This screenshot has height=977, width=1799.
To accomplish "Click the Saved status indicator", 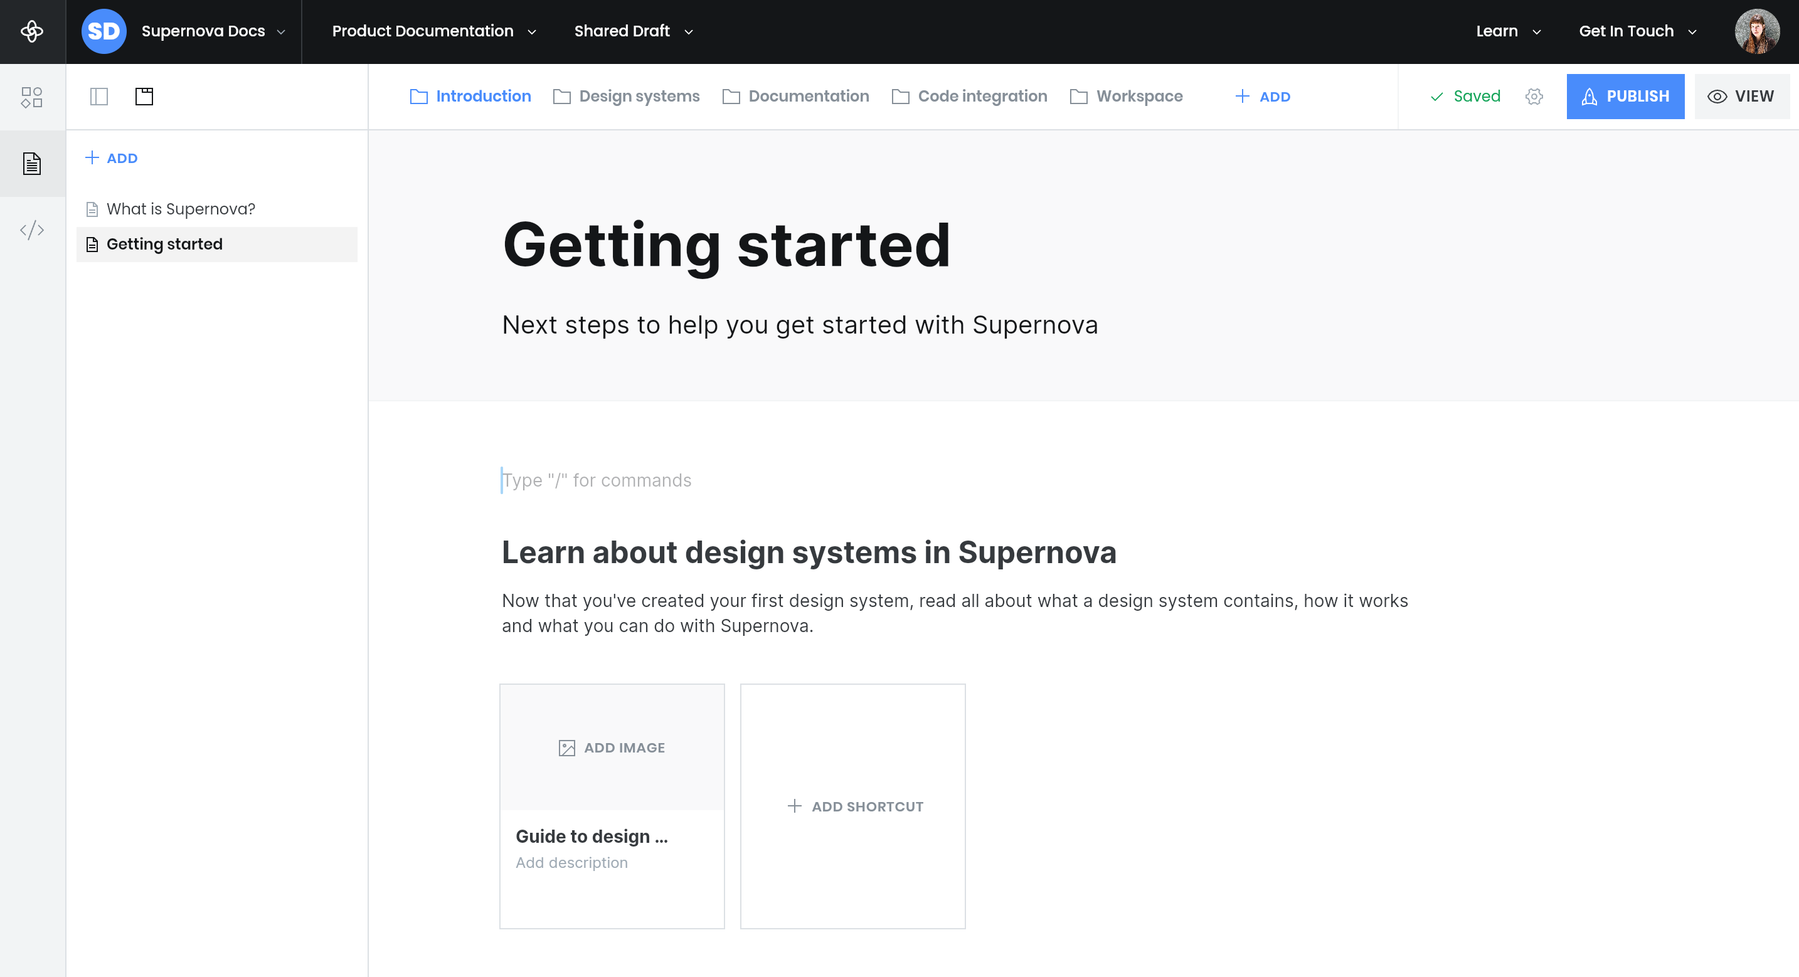I will click(x=1465, y=97).
